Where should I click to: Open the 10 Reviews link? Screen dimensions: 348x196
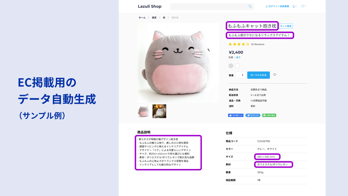(x=258, y=44)
